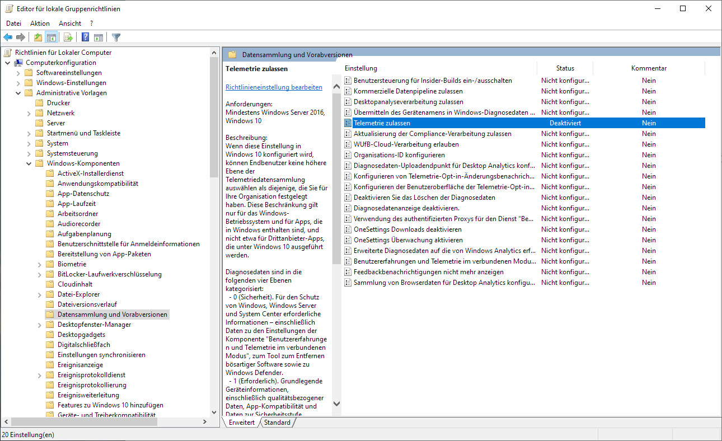Sort by the Einstellung column header
This screenshot has width=722, height=441.
439,68
